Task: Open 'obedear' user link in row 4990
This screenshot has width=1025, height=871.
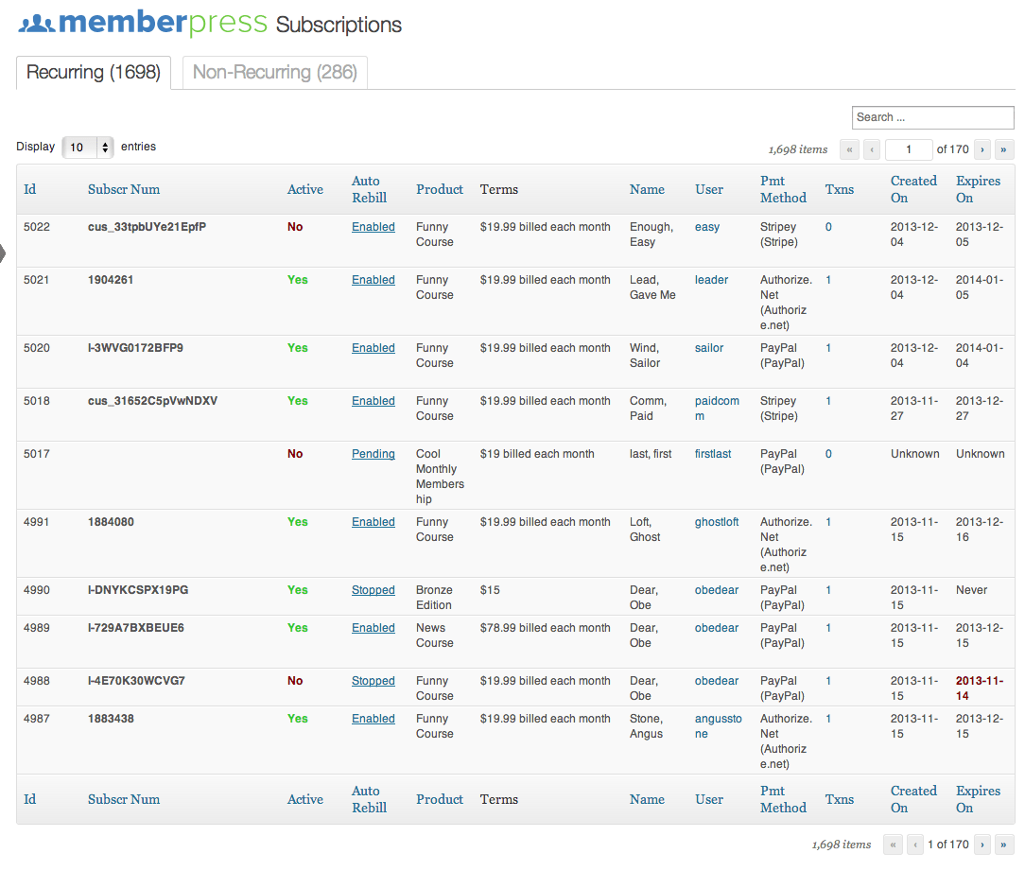Action: pyautogui.click(x=717, y=590)
